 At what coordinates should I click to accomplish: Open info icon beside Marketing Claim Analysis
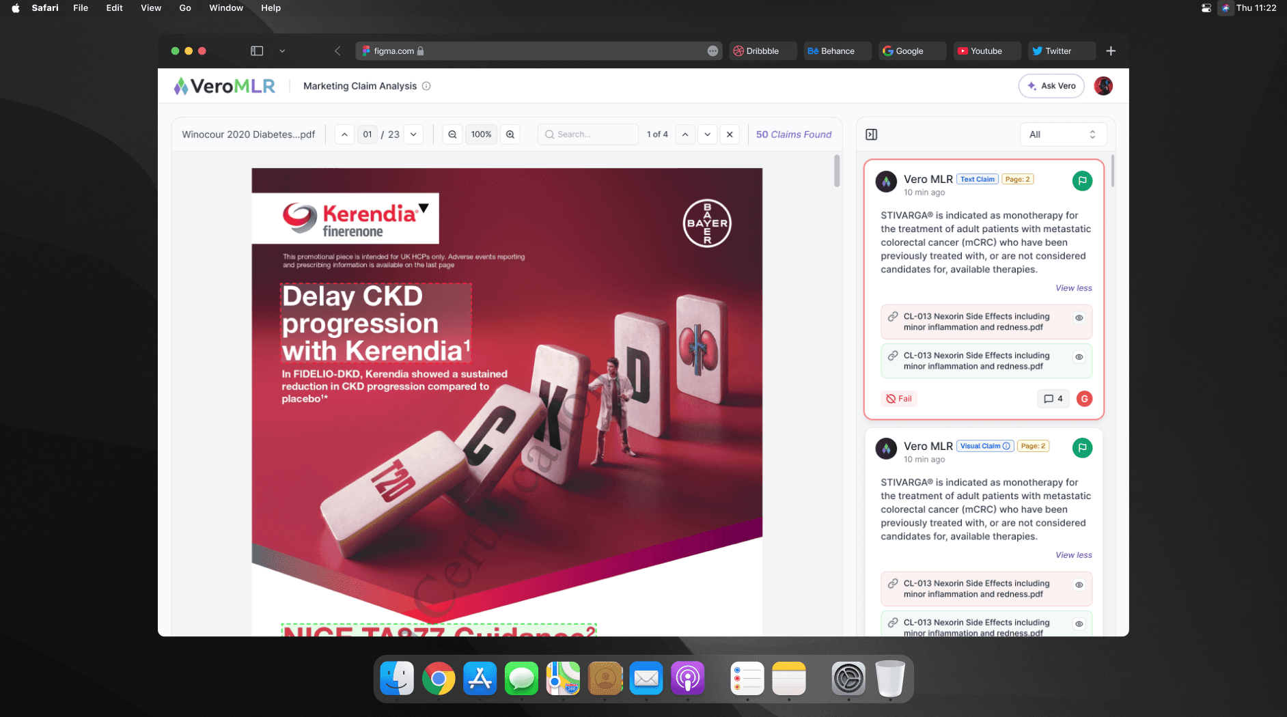[426, 86]
